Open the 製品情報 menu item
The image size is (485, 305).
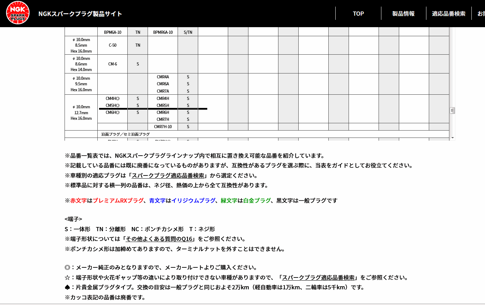click(403, 14)
